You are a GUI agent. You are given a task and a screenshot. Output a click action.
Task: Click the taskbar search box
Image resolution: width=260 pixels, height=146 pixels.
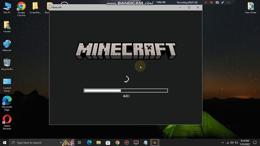click(42, 142)
